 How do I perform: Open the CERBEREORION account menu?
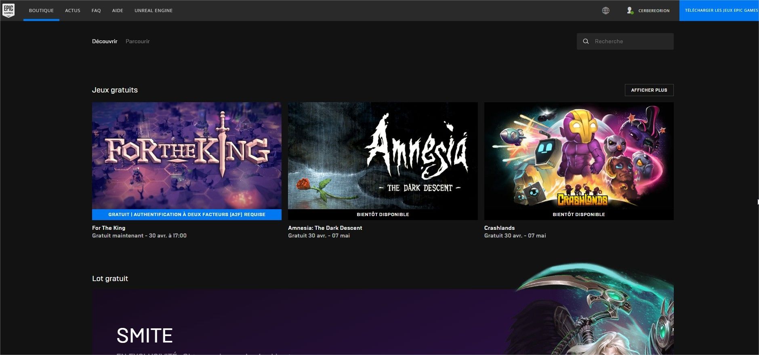point(654,11)
